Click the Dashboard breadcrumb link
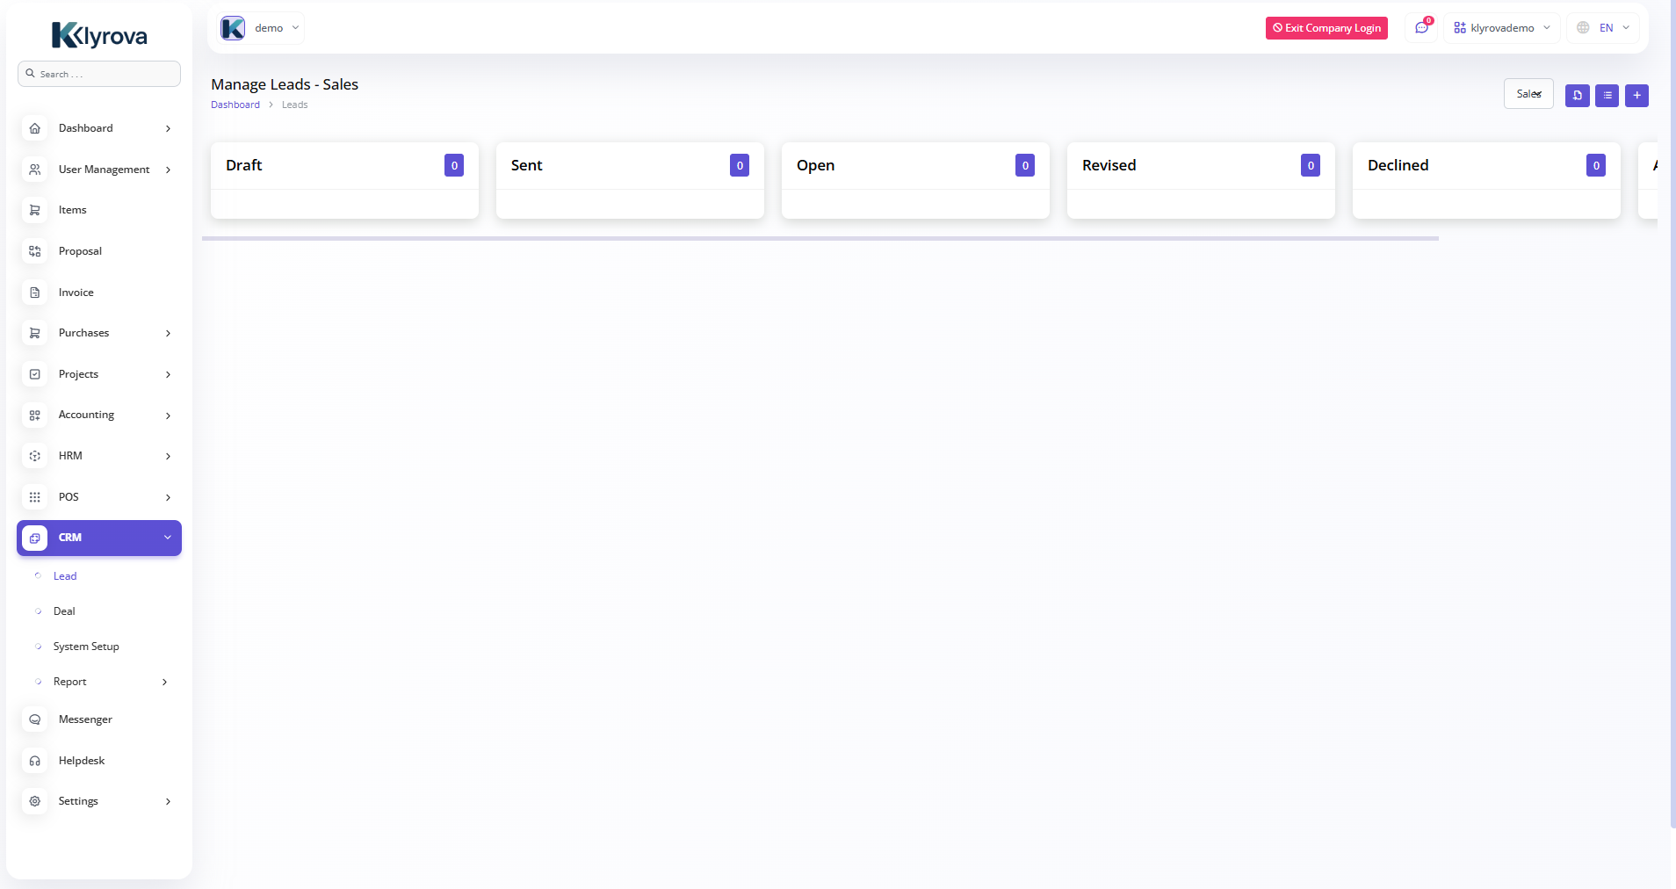The width and height of the screenshot is (1676, 889). tap(235, 105)
